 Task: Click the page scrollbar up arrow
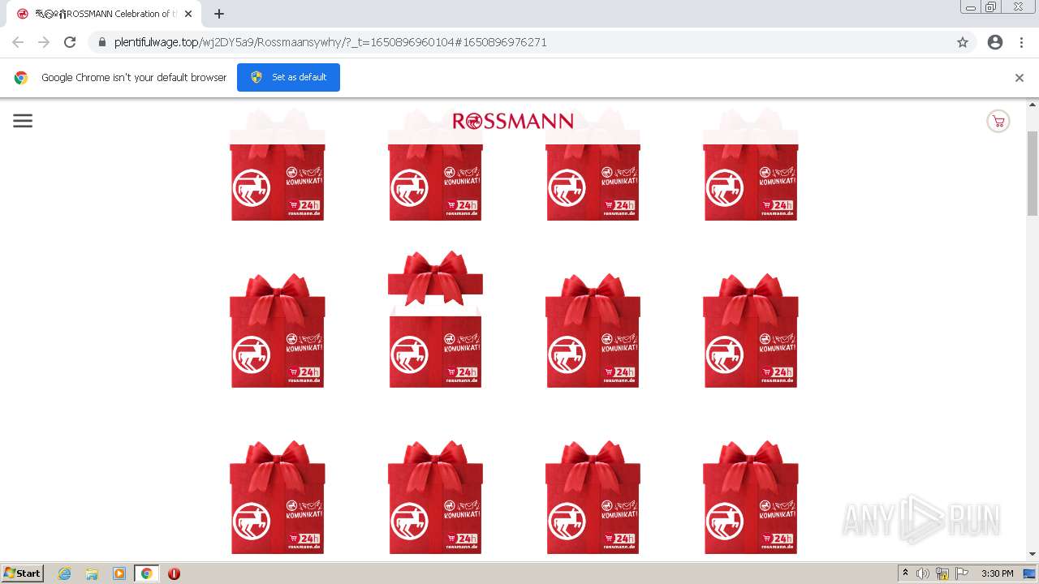[x=1033, y=105]
